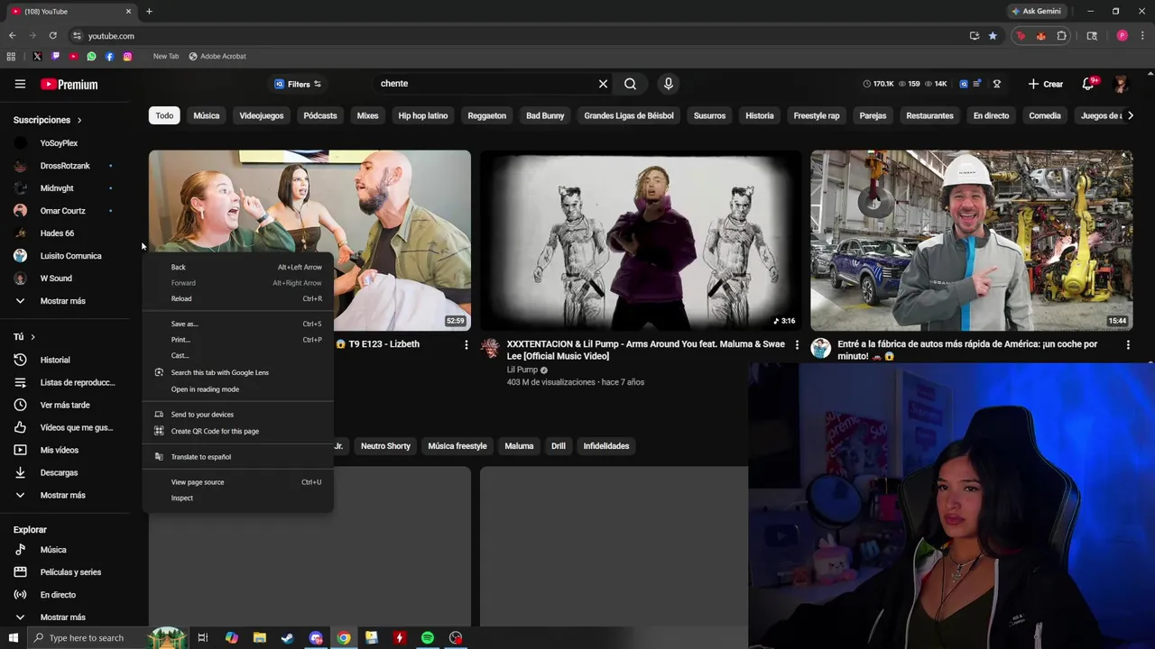Viewport: 1155px width, 649px height.
Task: Open the X bookmark in bookmarks bar
Action: [x=37, y=56]
